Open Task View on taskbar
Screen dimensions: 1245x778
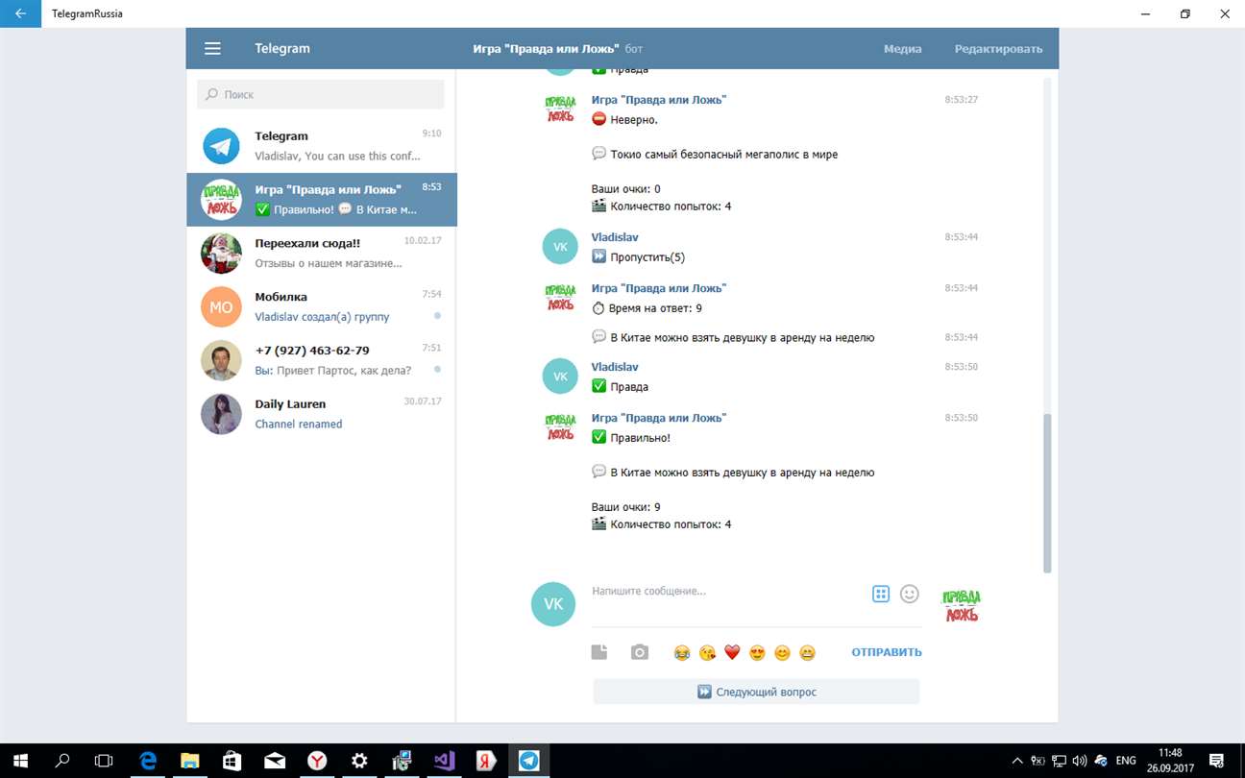tap(105, 761)
